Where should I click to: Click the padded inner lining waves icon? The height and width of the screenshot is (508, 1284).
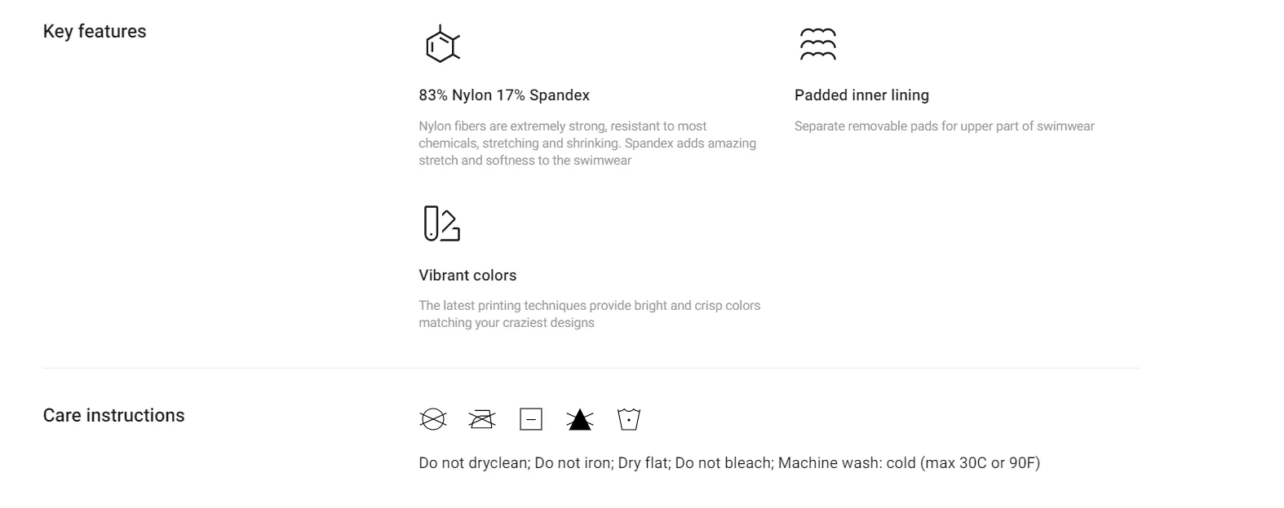(x=817, y=44)
